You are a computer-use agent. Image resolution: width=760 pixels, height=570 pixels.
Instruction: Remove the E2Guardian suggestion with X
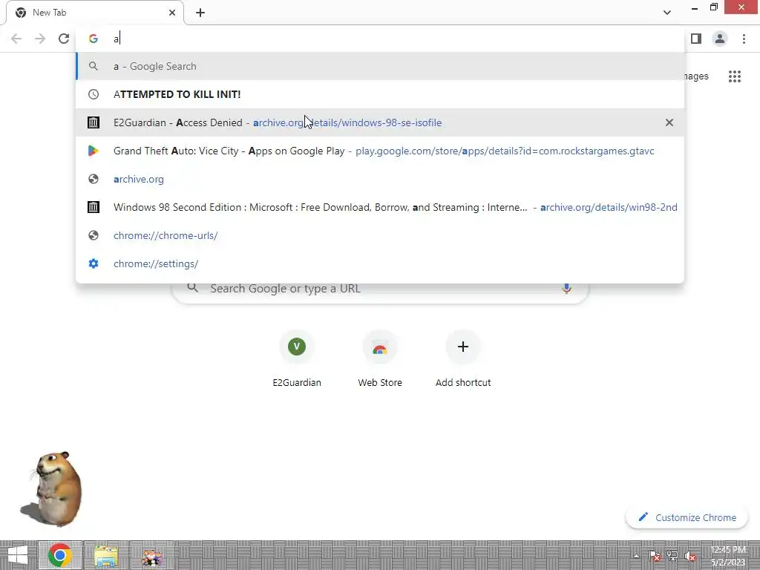click(x=669, y=122)
